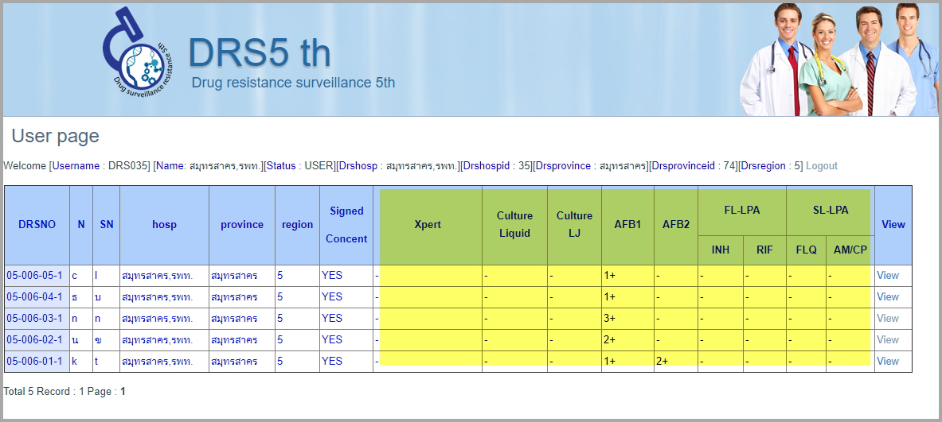Go to page 1 in pagination

tap(123, 392)
